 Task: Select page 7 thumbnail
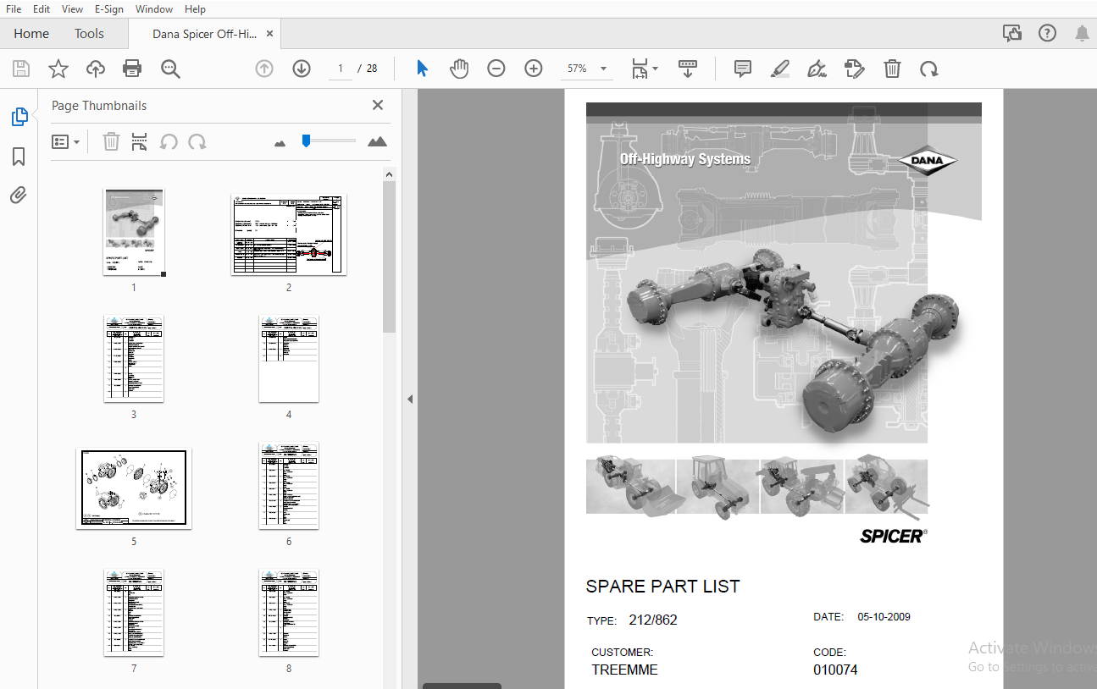[x=134, y=613]
